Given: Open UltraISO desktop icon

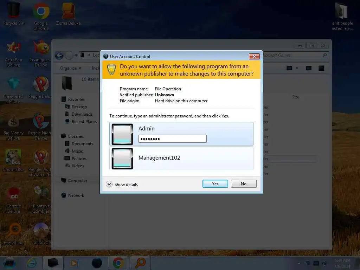Looking at the screenshot, I should (x=41, y=234).
